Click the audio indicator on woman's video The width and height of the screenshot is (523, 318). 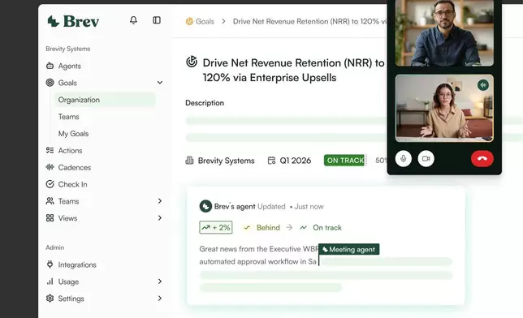click(x=483, y=85)
